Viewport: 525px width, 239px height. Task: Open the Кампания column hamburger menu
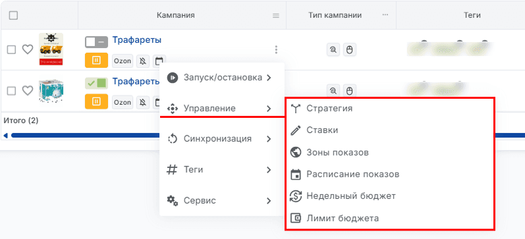(x=276, y=16)
